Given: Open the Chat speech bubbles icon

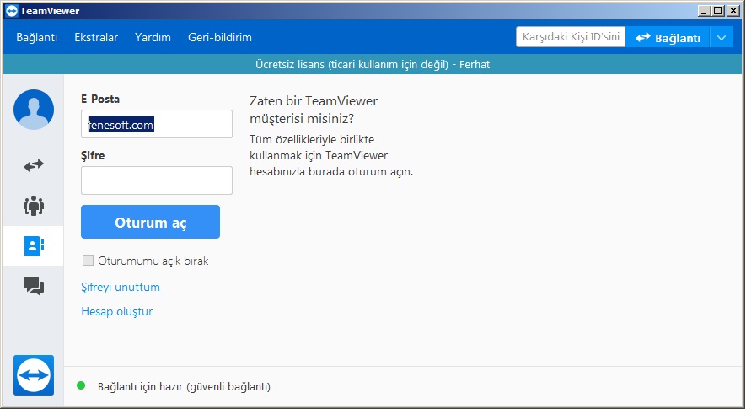Looking at the screenshot, I should 34,286.
